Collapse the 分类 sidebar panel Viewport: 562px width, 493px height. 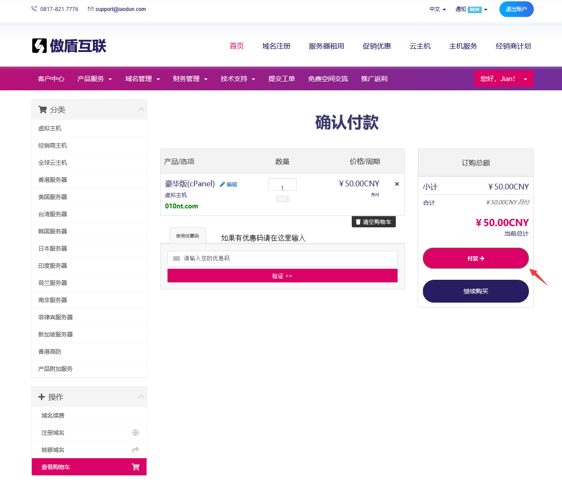click(141, 109)
